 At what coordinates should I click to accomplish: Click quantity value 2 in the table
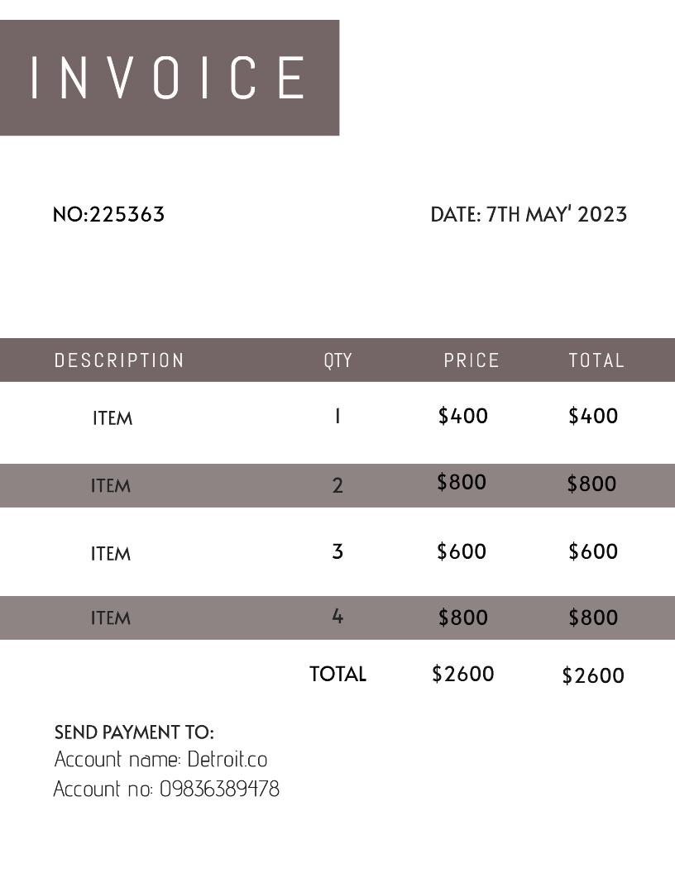click(x=337, y=486)
